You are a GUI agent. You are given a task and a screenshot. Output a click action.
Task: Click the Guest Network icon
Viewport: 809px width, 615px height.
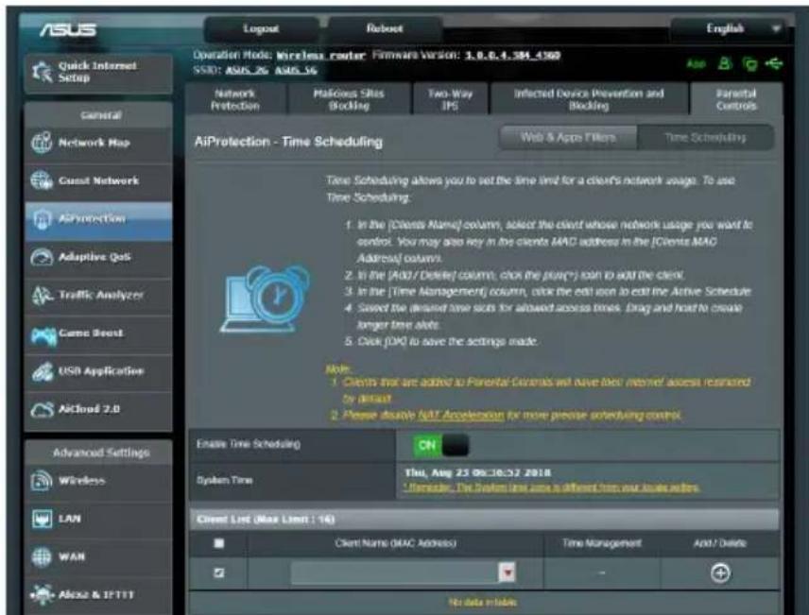click(x=42, y=180)
